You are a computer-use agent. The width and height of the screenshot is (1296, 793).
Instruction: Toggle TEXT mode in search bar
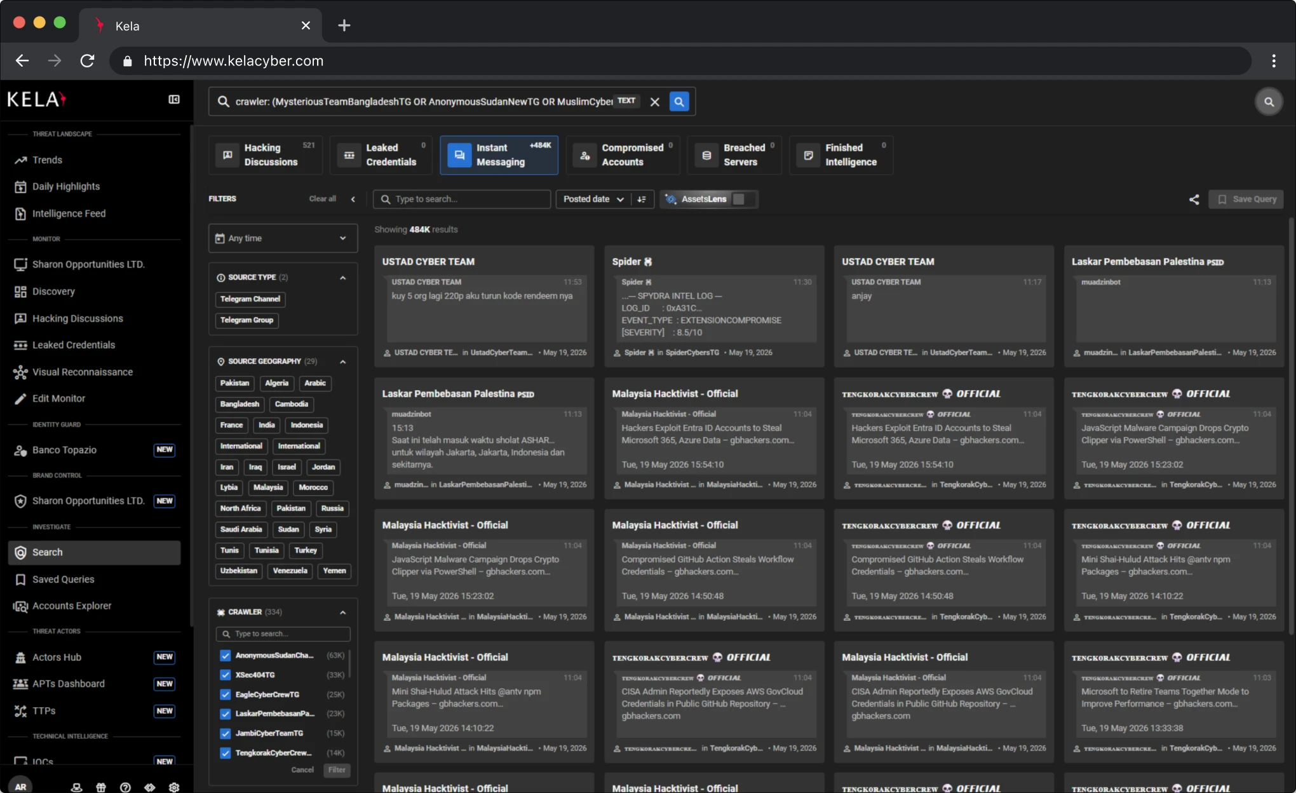tap(626, 101)
